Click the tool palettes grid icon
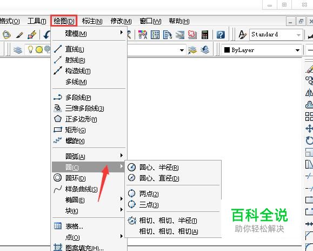Image resolution: width=313 pixels, height=251 pixels. tap(155, 35)
